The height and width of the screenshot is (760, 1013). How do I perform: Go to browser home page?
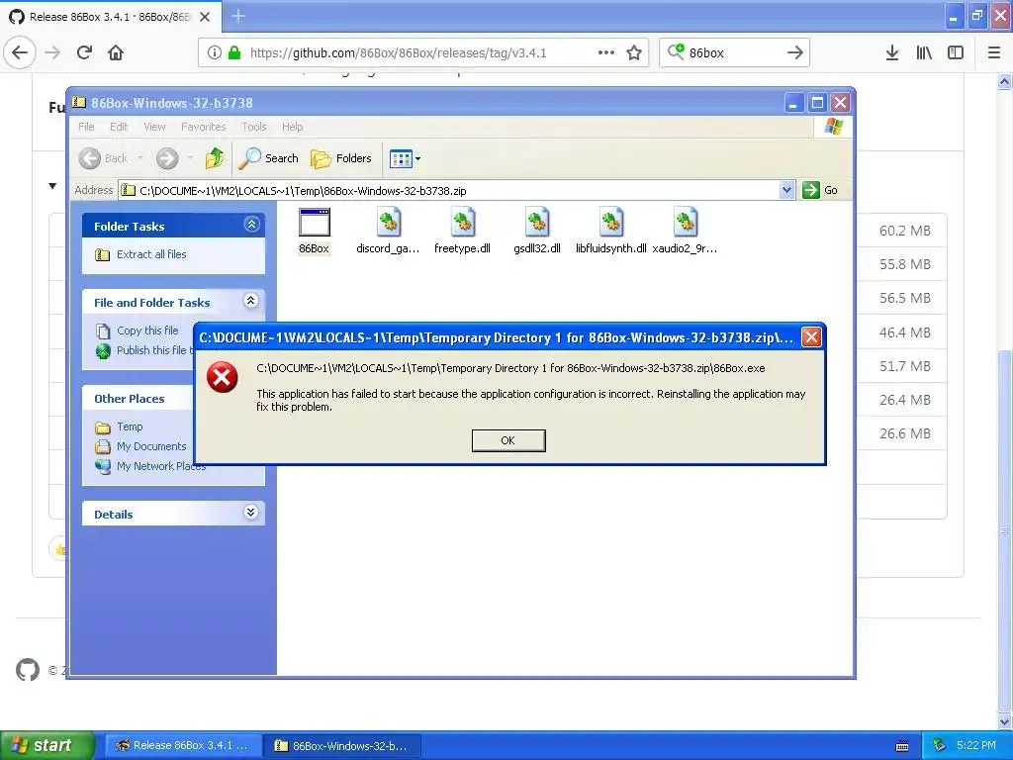pos(116,52)
